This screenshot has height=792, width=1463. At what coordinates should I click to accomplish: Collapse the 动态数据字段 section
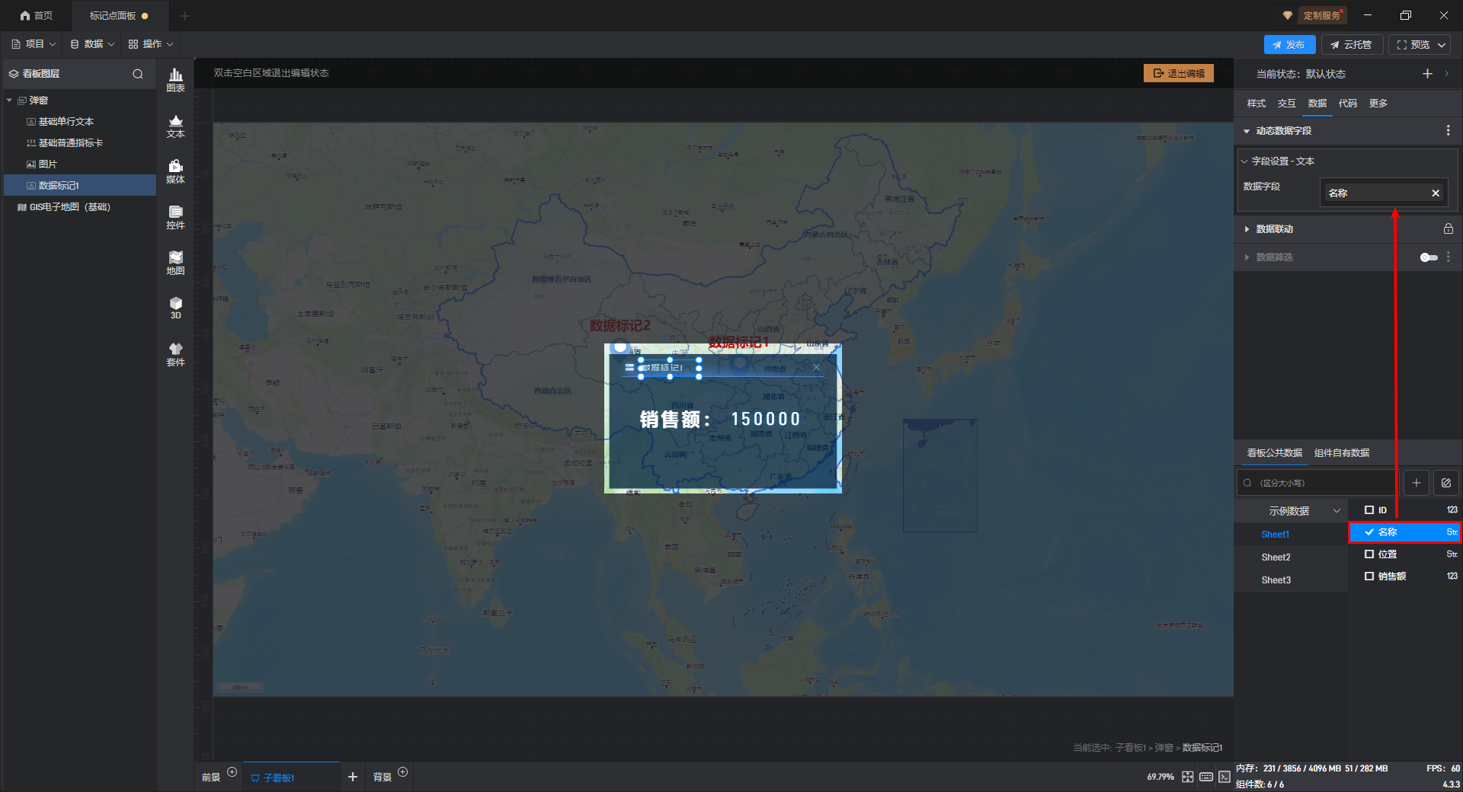tap(1247, 131)
